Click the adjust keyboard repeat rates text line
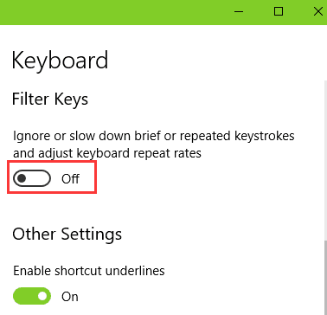 point(107,153)
